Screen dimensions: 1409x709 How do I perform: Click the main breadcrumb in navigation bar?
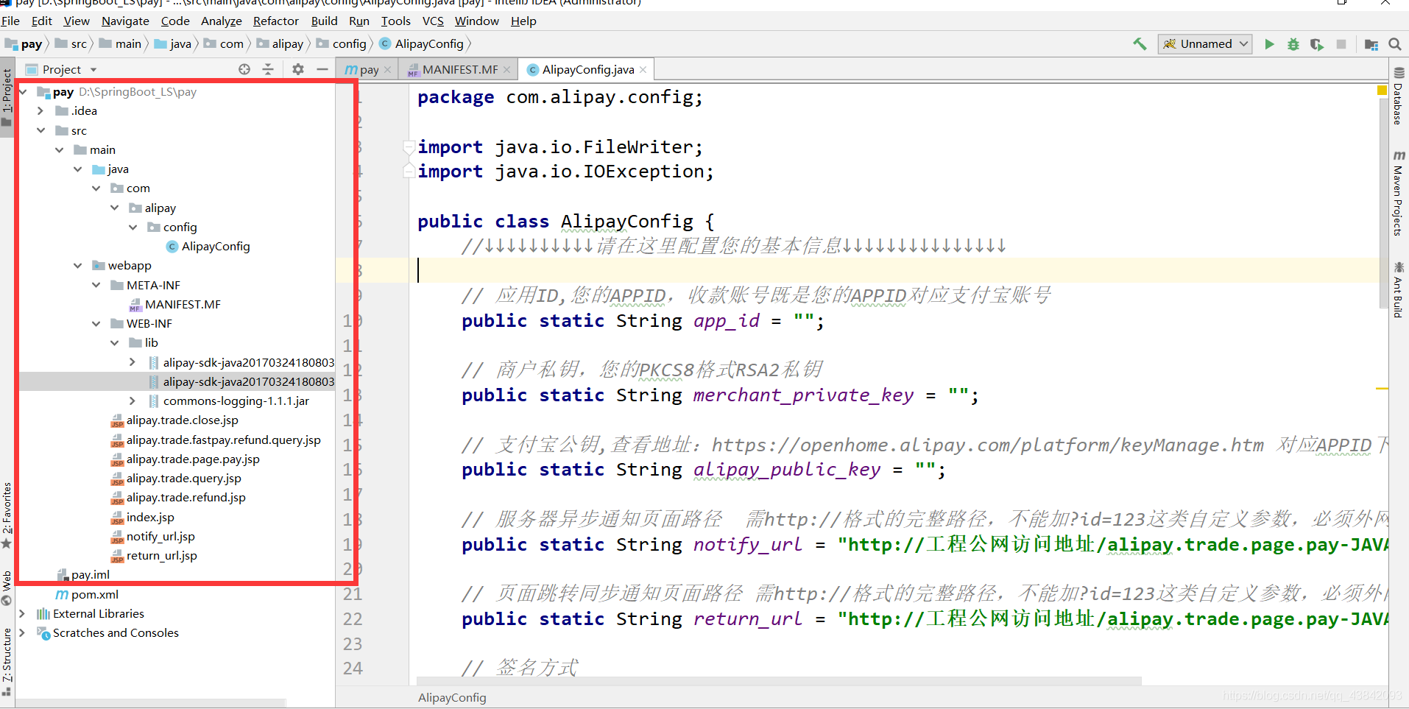coord(120,44)
